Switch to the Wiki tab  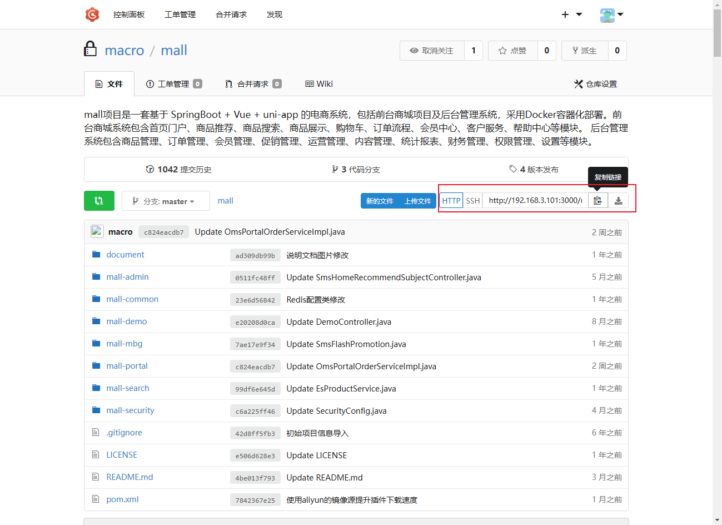[x=319, y=84]
